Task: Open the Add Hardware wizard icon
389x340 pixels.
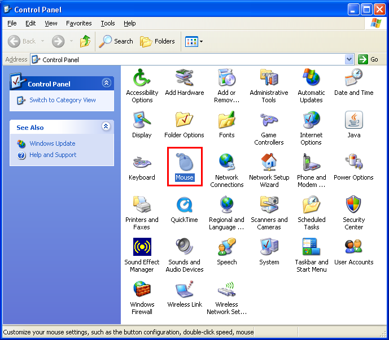Action: pyautogui.click(x=184, y=82)
